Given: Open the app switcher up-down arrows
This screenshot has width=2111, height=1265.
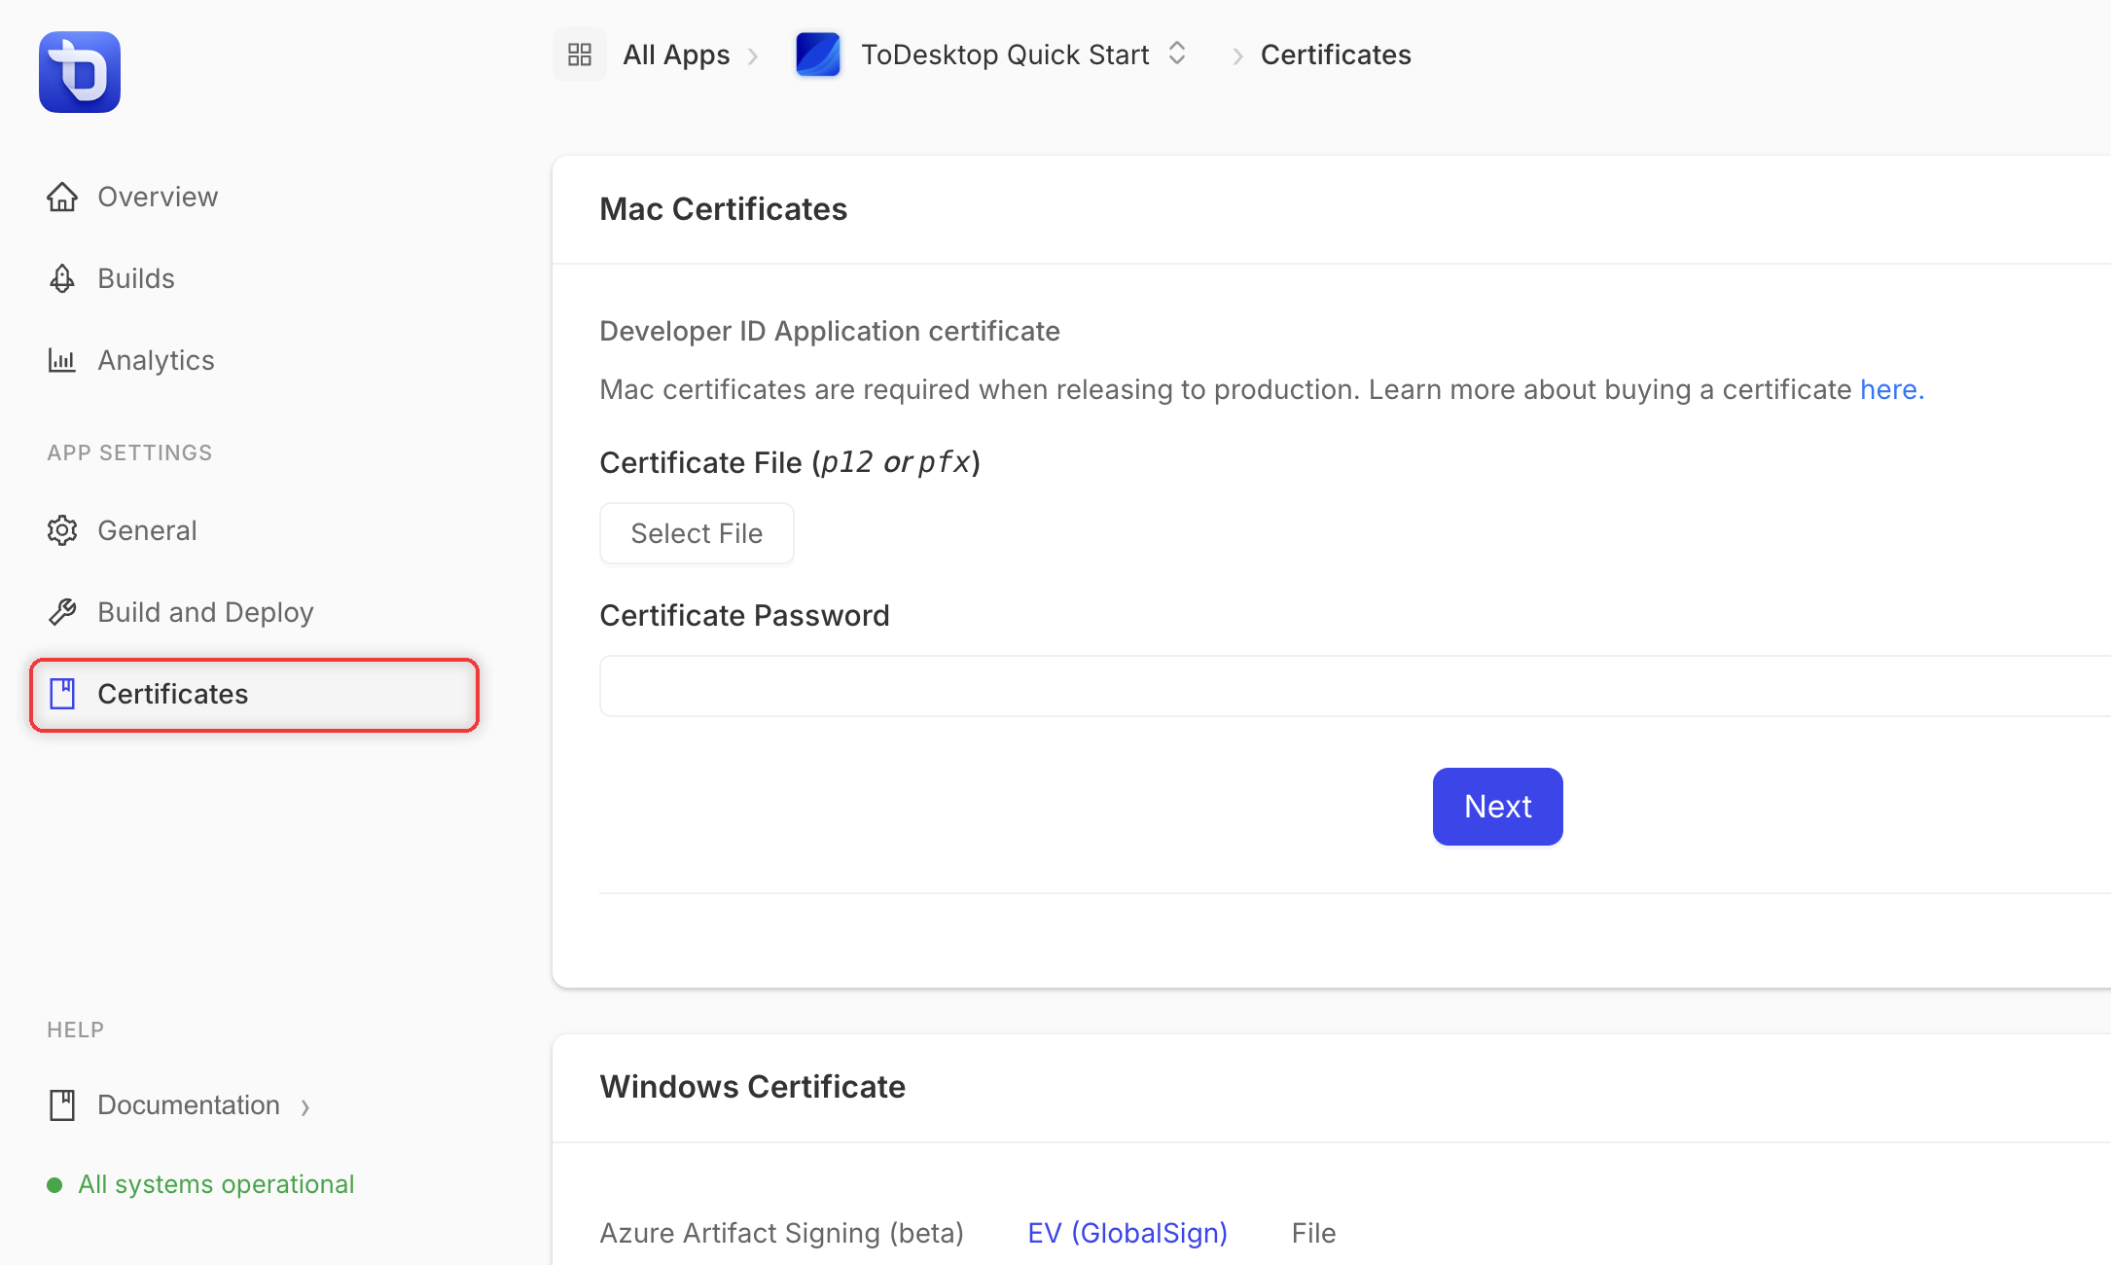Looking at the screenshot, I should click(1177, 54).
